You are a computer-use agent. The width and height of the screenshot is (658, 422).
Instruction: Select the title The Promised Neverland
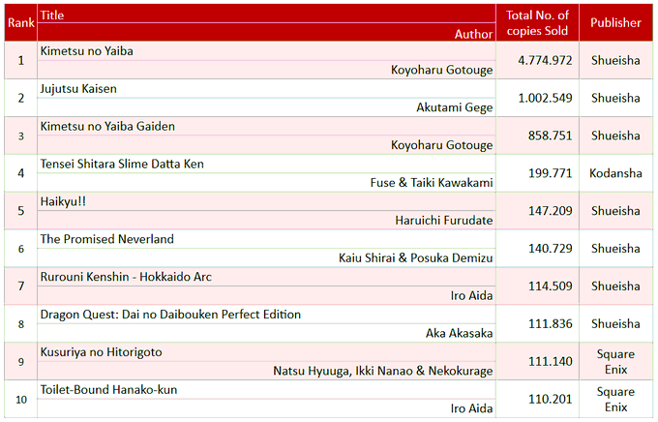(x=107, y=239)
